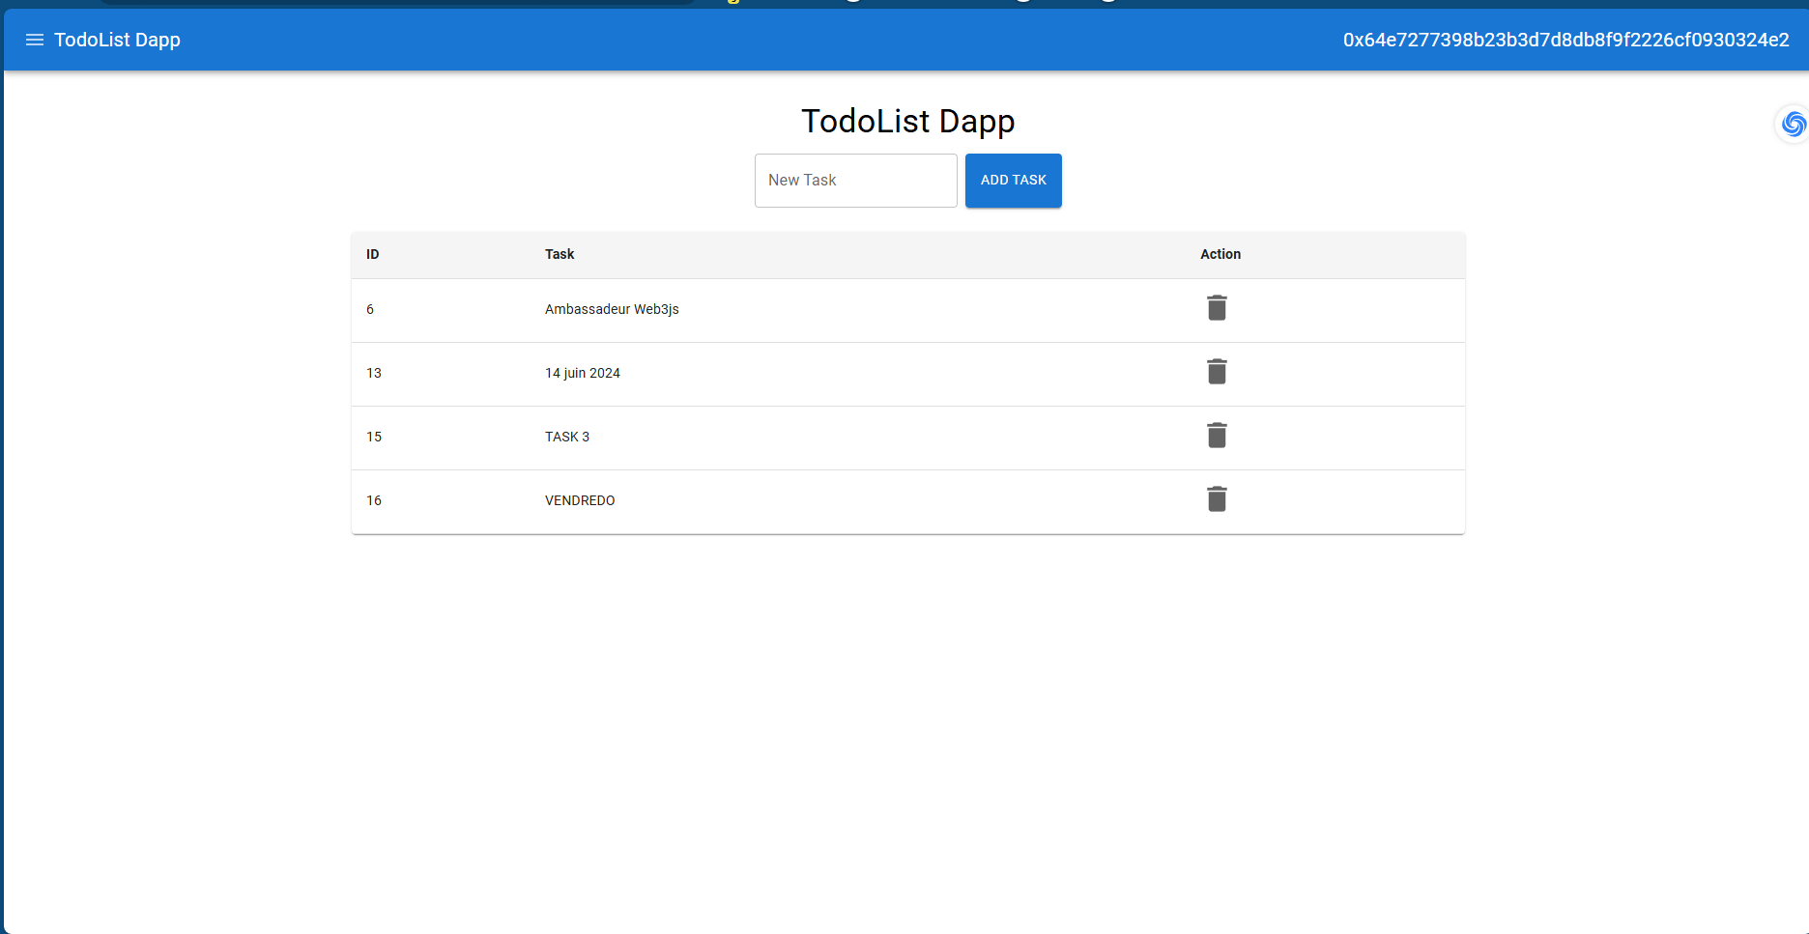Click the TodoList Dapp app bar title
Screen dimensions: 1809x934
click(117, 40)
